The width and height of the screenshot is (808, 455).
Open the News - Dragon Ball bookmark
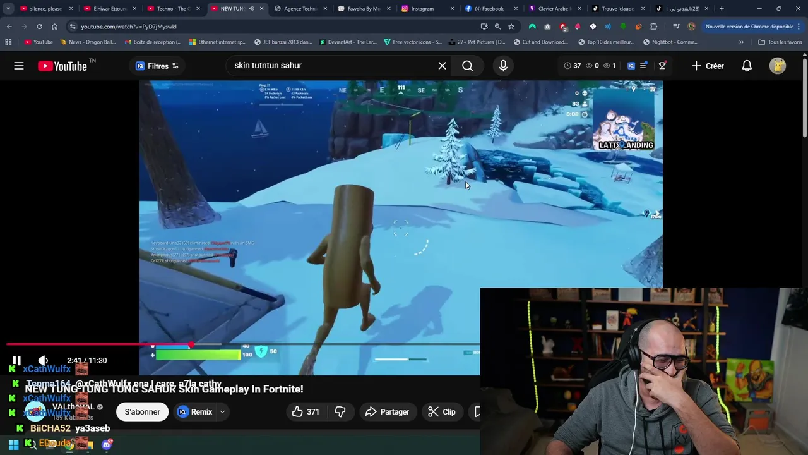point(88,42)
